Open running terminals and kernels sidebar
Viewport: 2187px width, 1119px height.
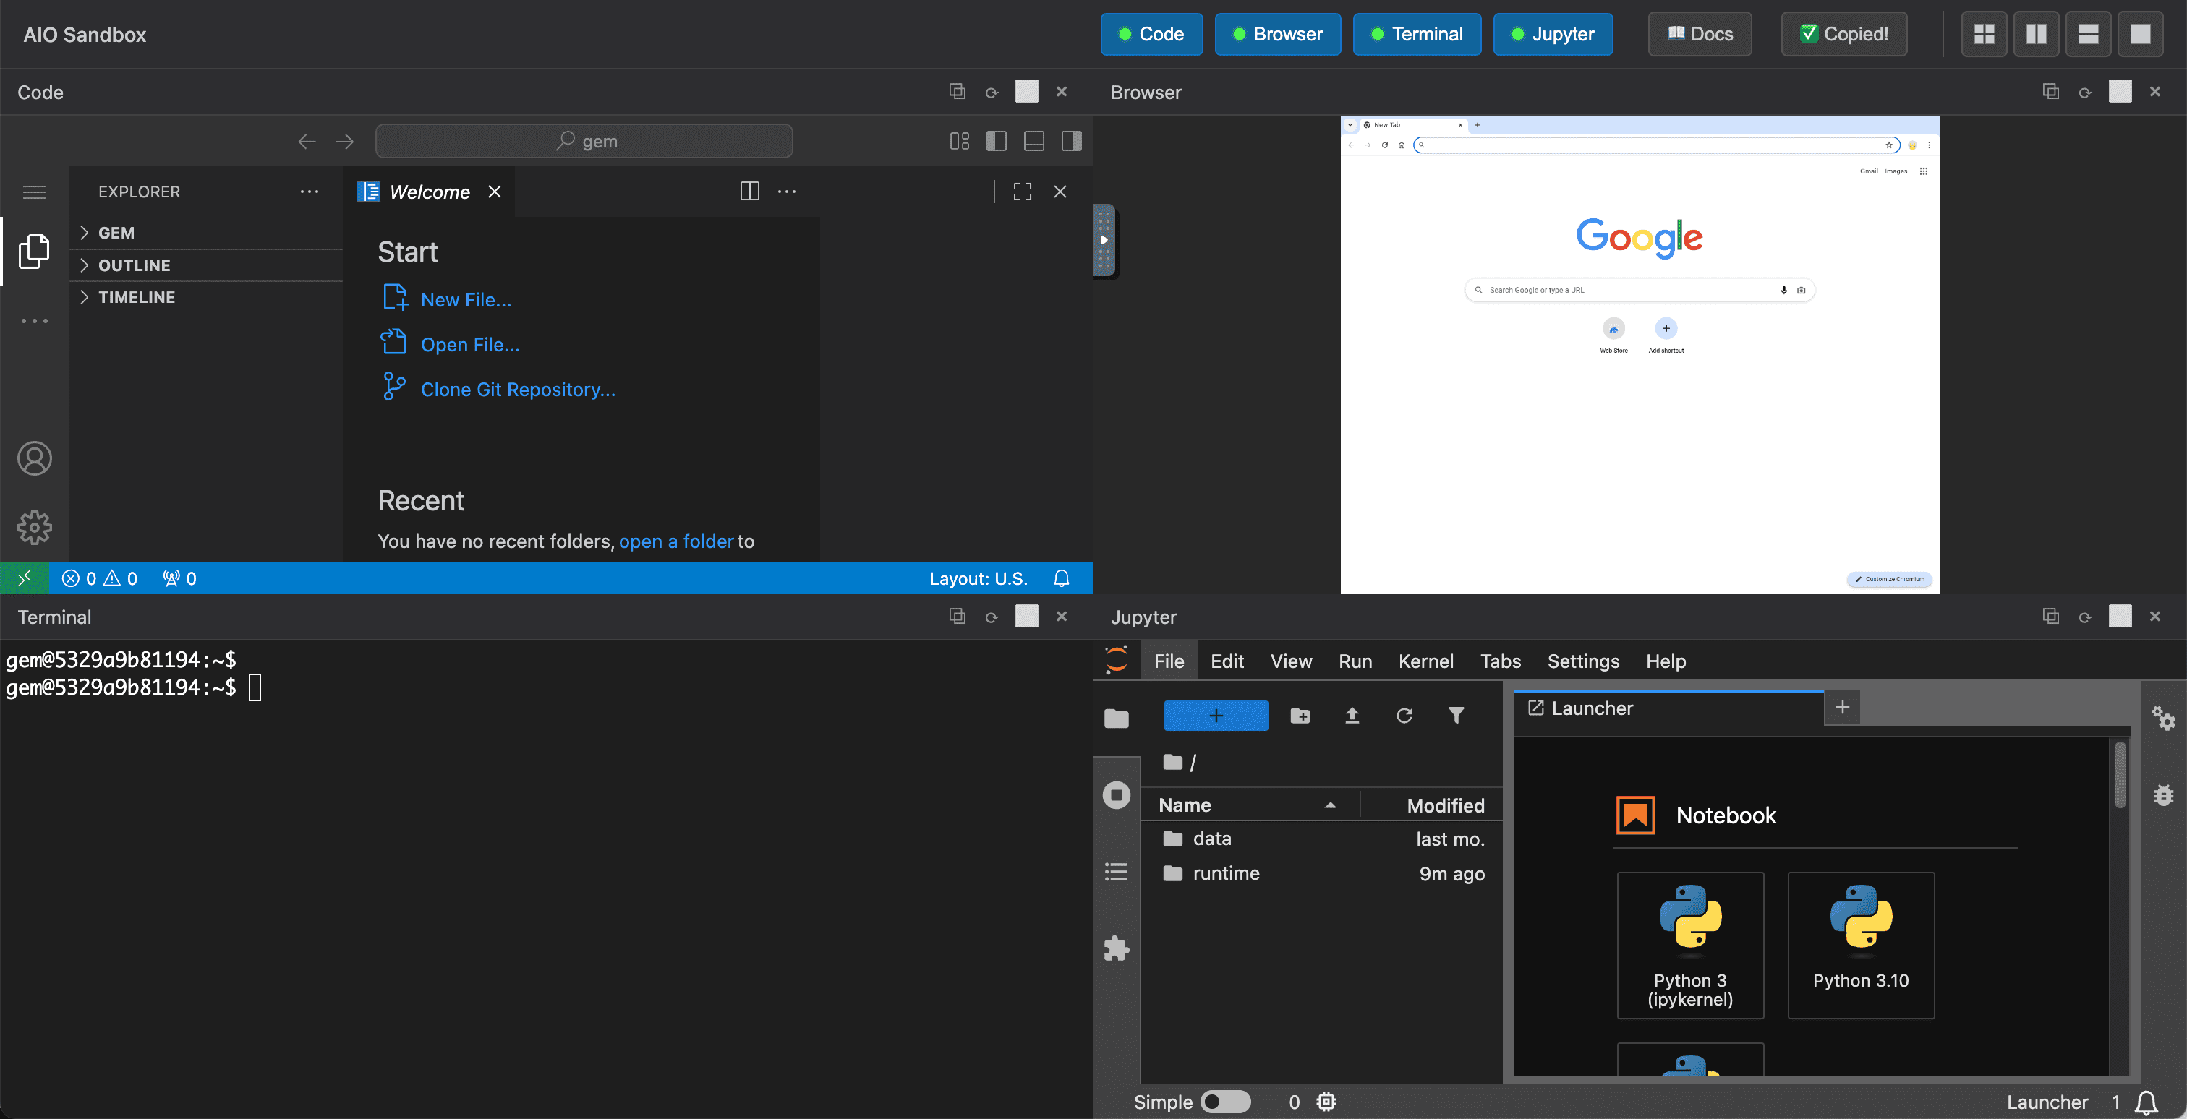coord(1117,795)
